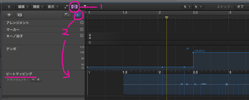The image size is (249, 100).
Task: Open the left-click pointer tool menu
Action: coord(187,7)
